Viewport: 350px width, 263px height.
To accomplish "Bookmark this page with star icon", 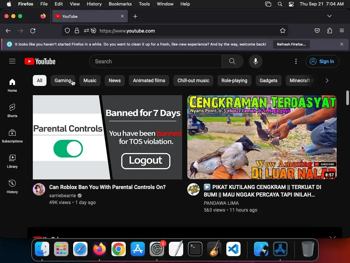I will (x=283, y=30).
